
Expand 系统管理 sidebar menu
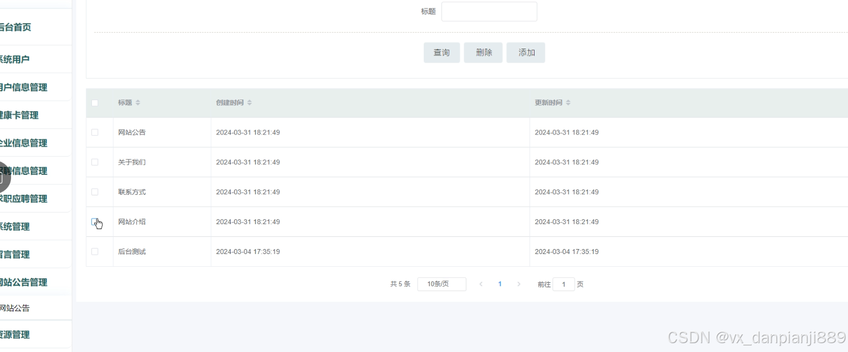pos(35,226)
